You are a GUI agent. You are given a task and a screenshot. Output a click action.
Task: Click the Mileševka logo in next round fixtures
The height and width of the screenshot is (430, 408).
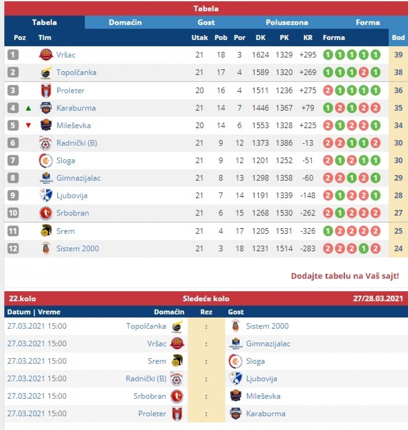pos(236,396)
